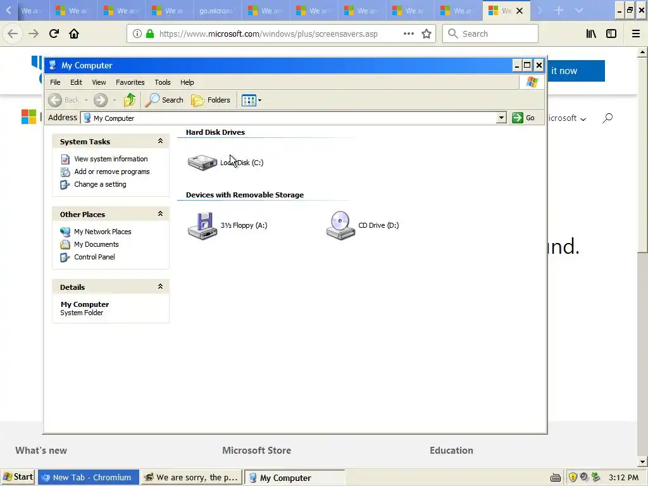
Task: Open the browser Library icon
Action: (x=592, y=34)
